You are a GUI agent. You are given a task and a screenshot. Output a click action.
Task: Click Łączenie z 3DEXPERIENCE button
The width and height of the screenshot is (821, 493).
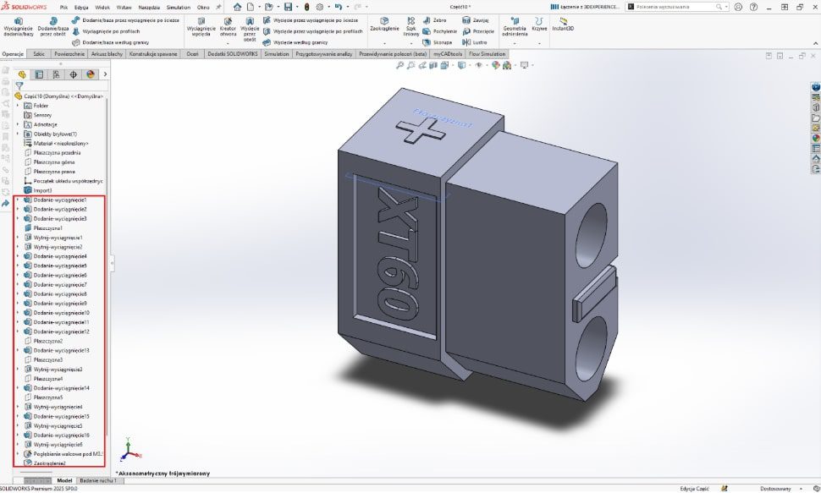[x=586, y=7]
